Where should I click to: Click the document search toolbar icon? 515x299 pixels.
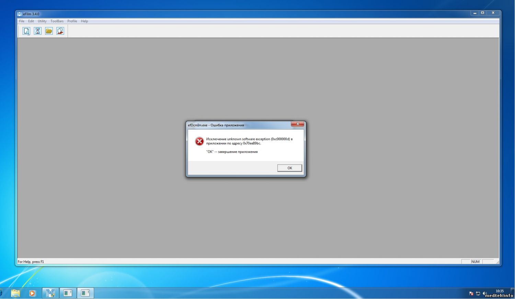tap(26, 31)
